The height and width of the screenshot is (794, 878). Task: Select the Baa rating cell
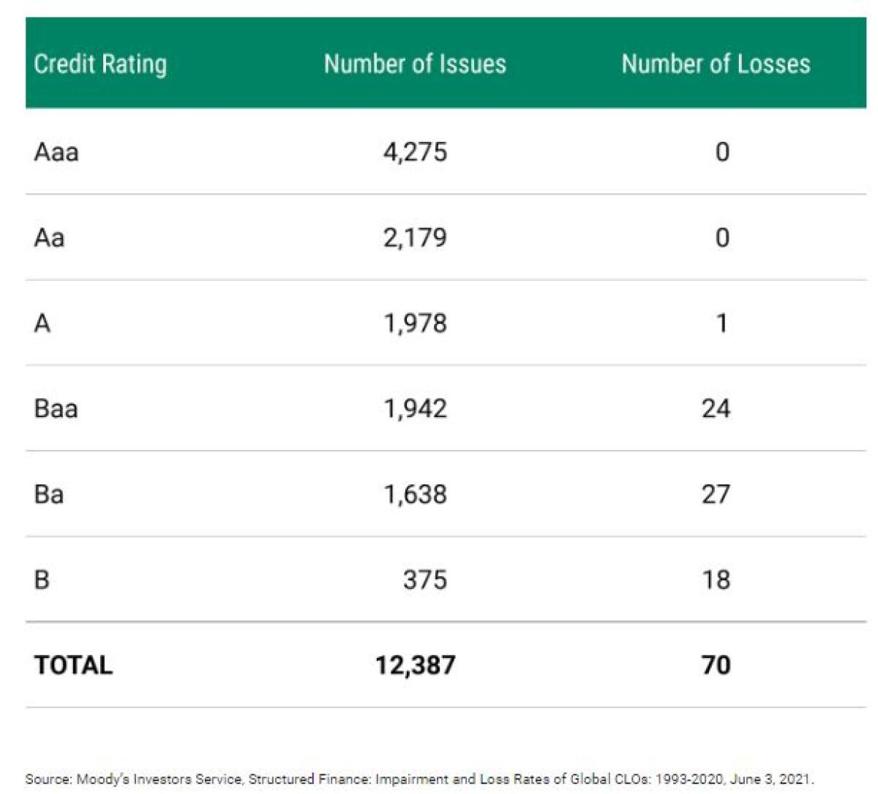tap(56, 408)
